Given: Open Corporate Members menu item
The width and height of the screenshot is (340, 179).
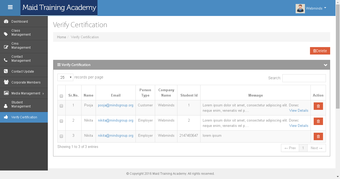Looking at the screenshot, I should (24, 82).
